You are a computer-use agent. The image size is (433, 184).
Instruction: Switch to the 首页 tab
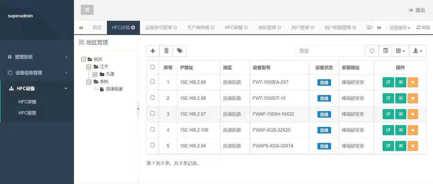(97, 28)
